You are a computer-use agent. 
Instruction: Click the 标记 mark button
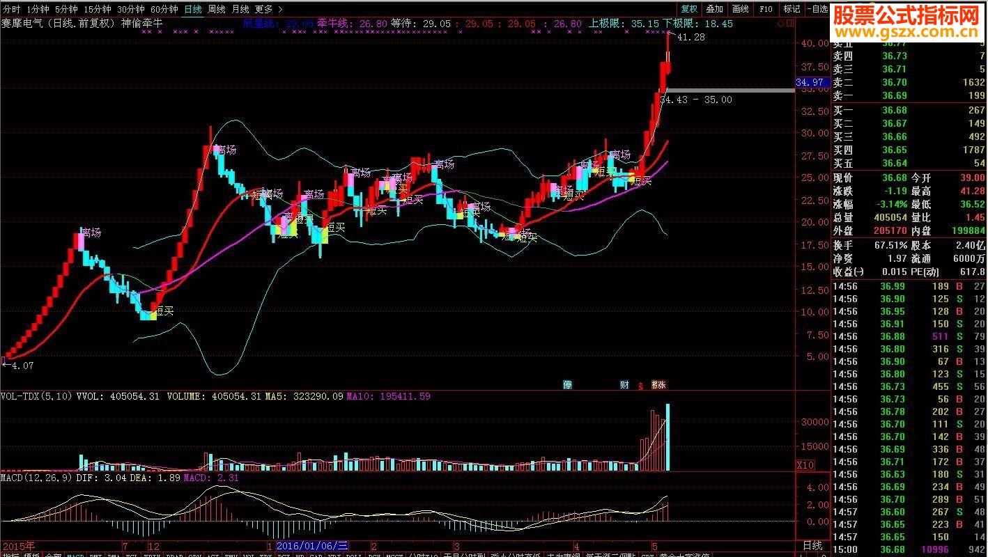pyautogui.click(x=792, y=9)
